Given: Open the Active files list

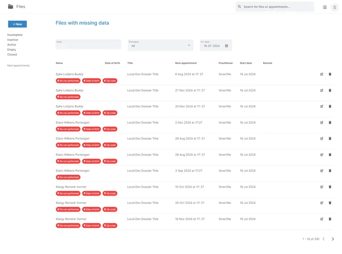Looking at the screenshot, I should (12, 45).
